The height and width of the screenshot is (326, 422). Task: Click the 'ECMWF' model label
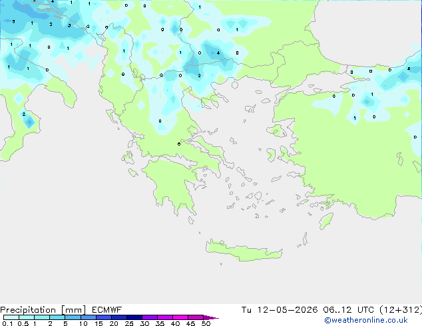[x=107, y=310]
